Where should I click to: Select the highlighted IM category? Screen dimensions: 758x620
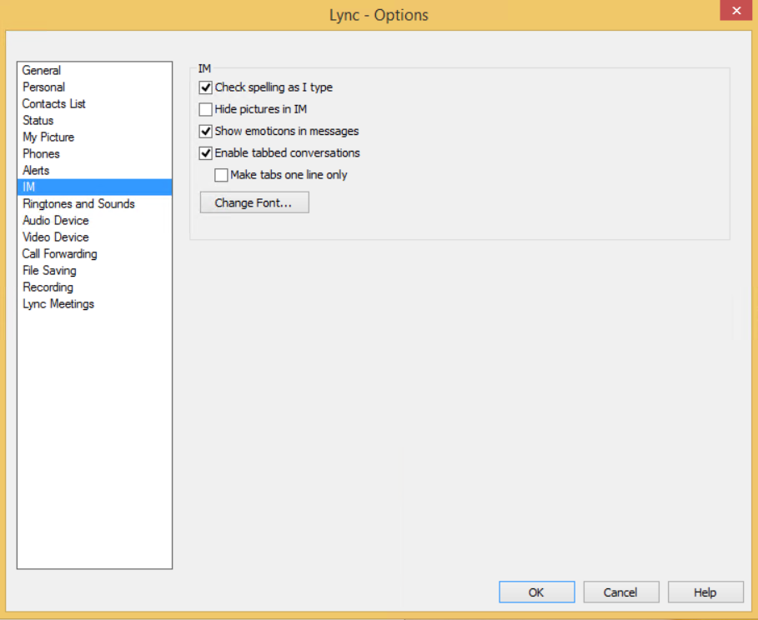point(95,187)
